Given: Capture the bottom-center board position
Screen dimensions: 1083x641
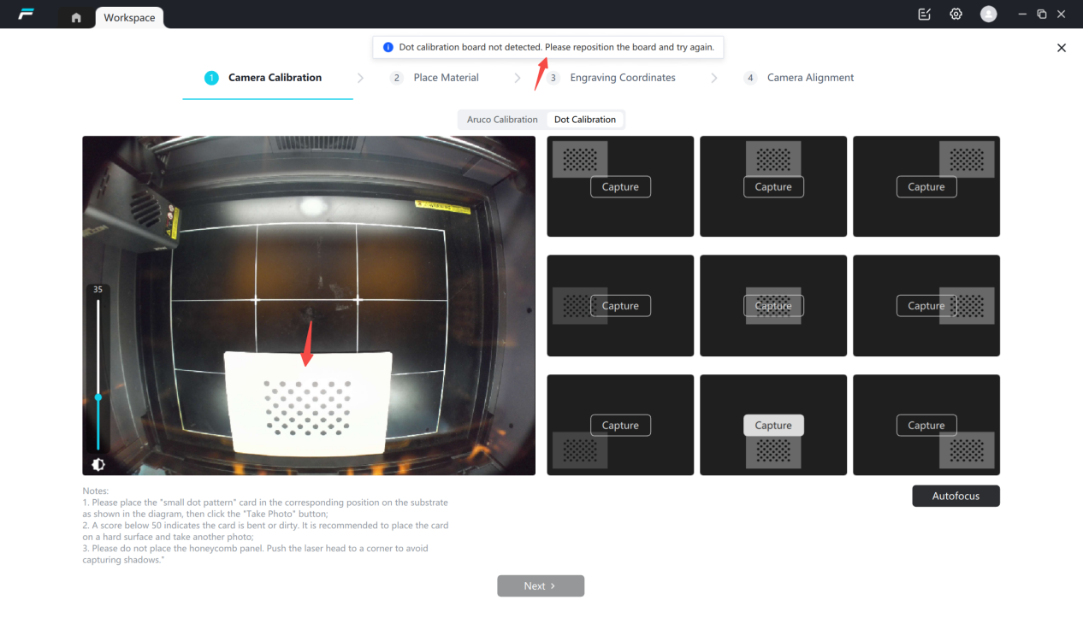Looking at the screenshot, I should [773, 426].
